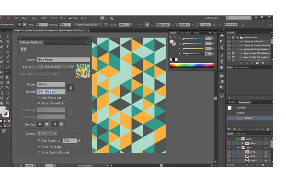Pick a color from the spectrum bar
Screen dimensions: 286x178
coord(192,65)
